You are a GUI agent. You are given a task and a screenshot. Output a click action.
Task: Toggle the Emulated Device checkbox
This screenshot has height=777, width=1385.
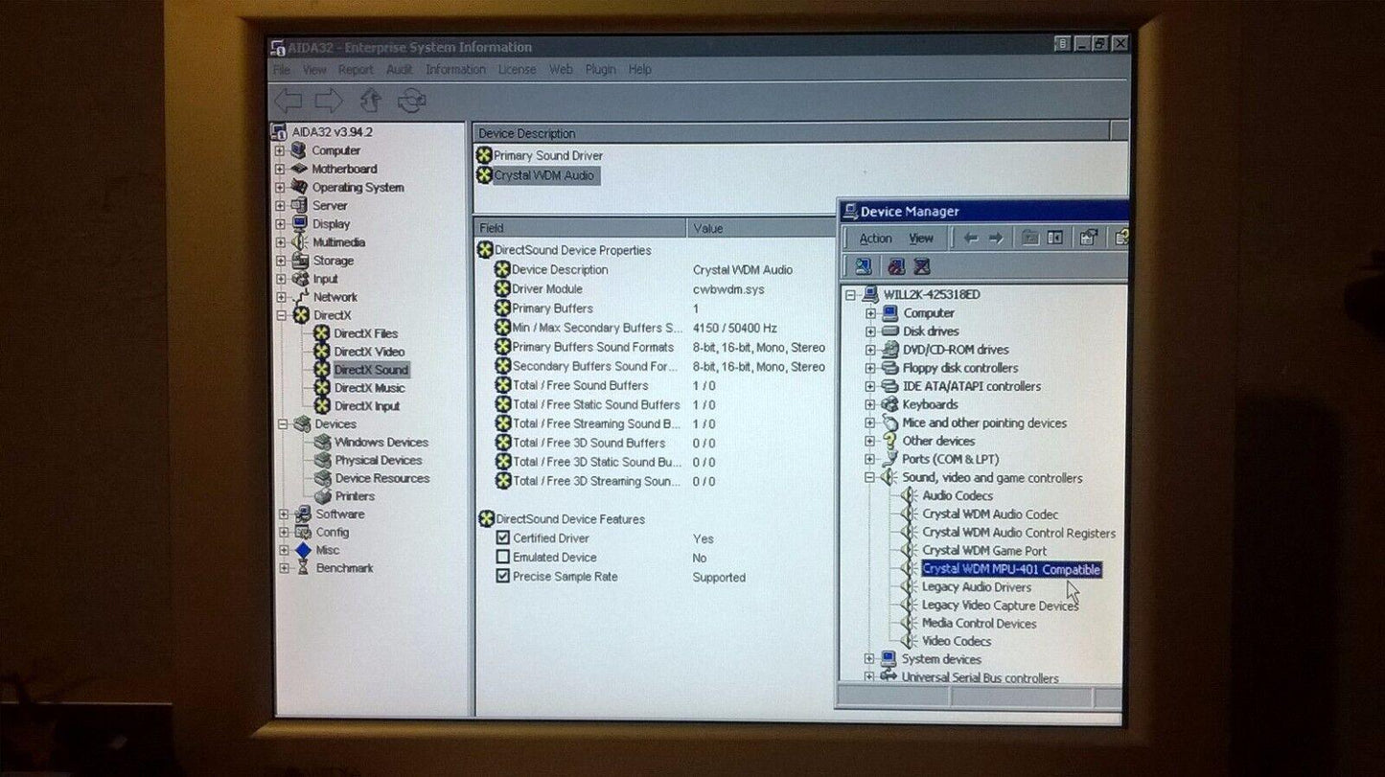pos(503,558)
